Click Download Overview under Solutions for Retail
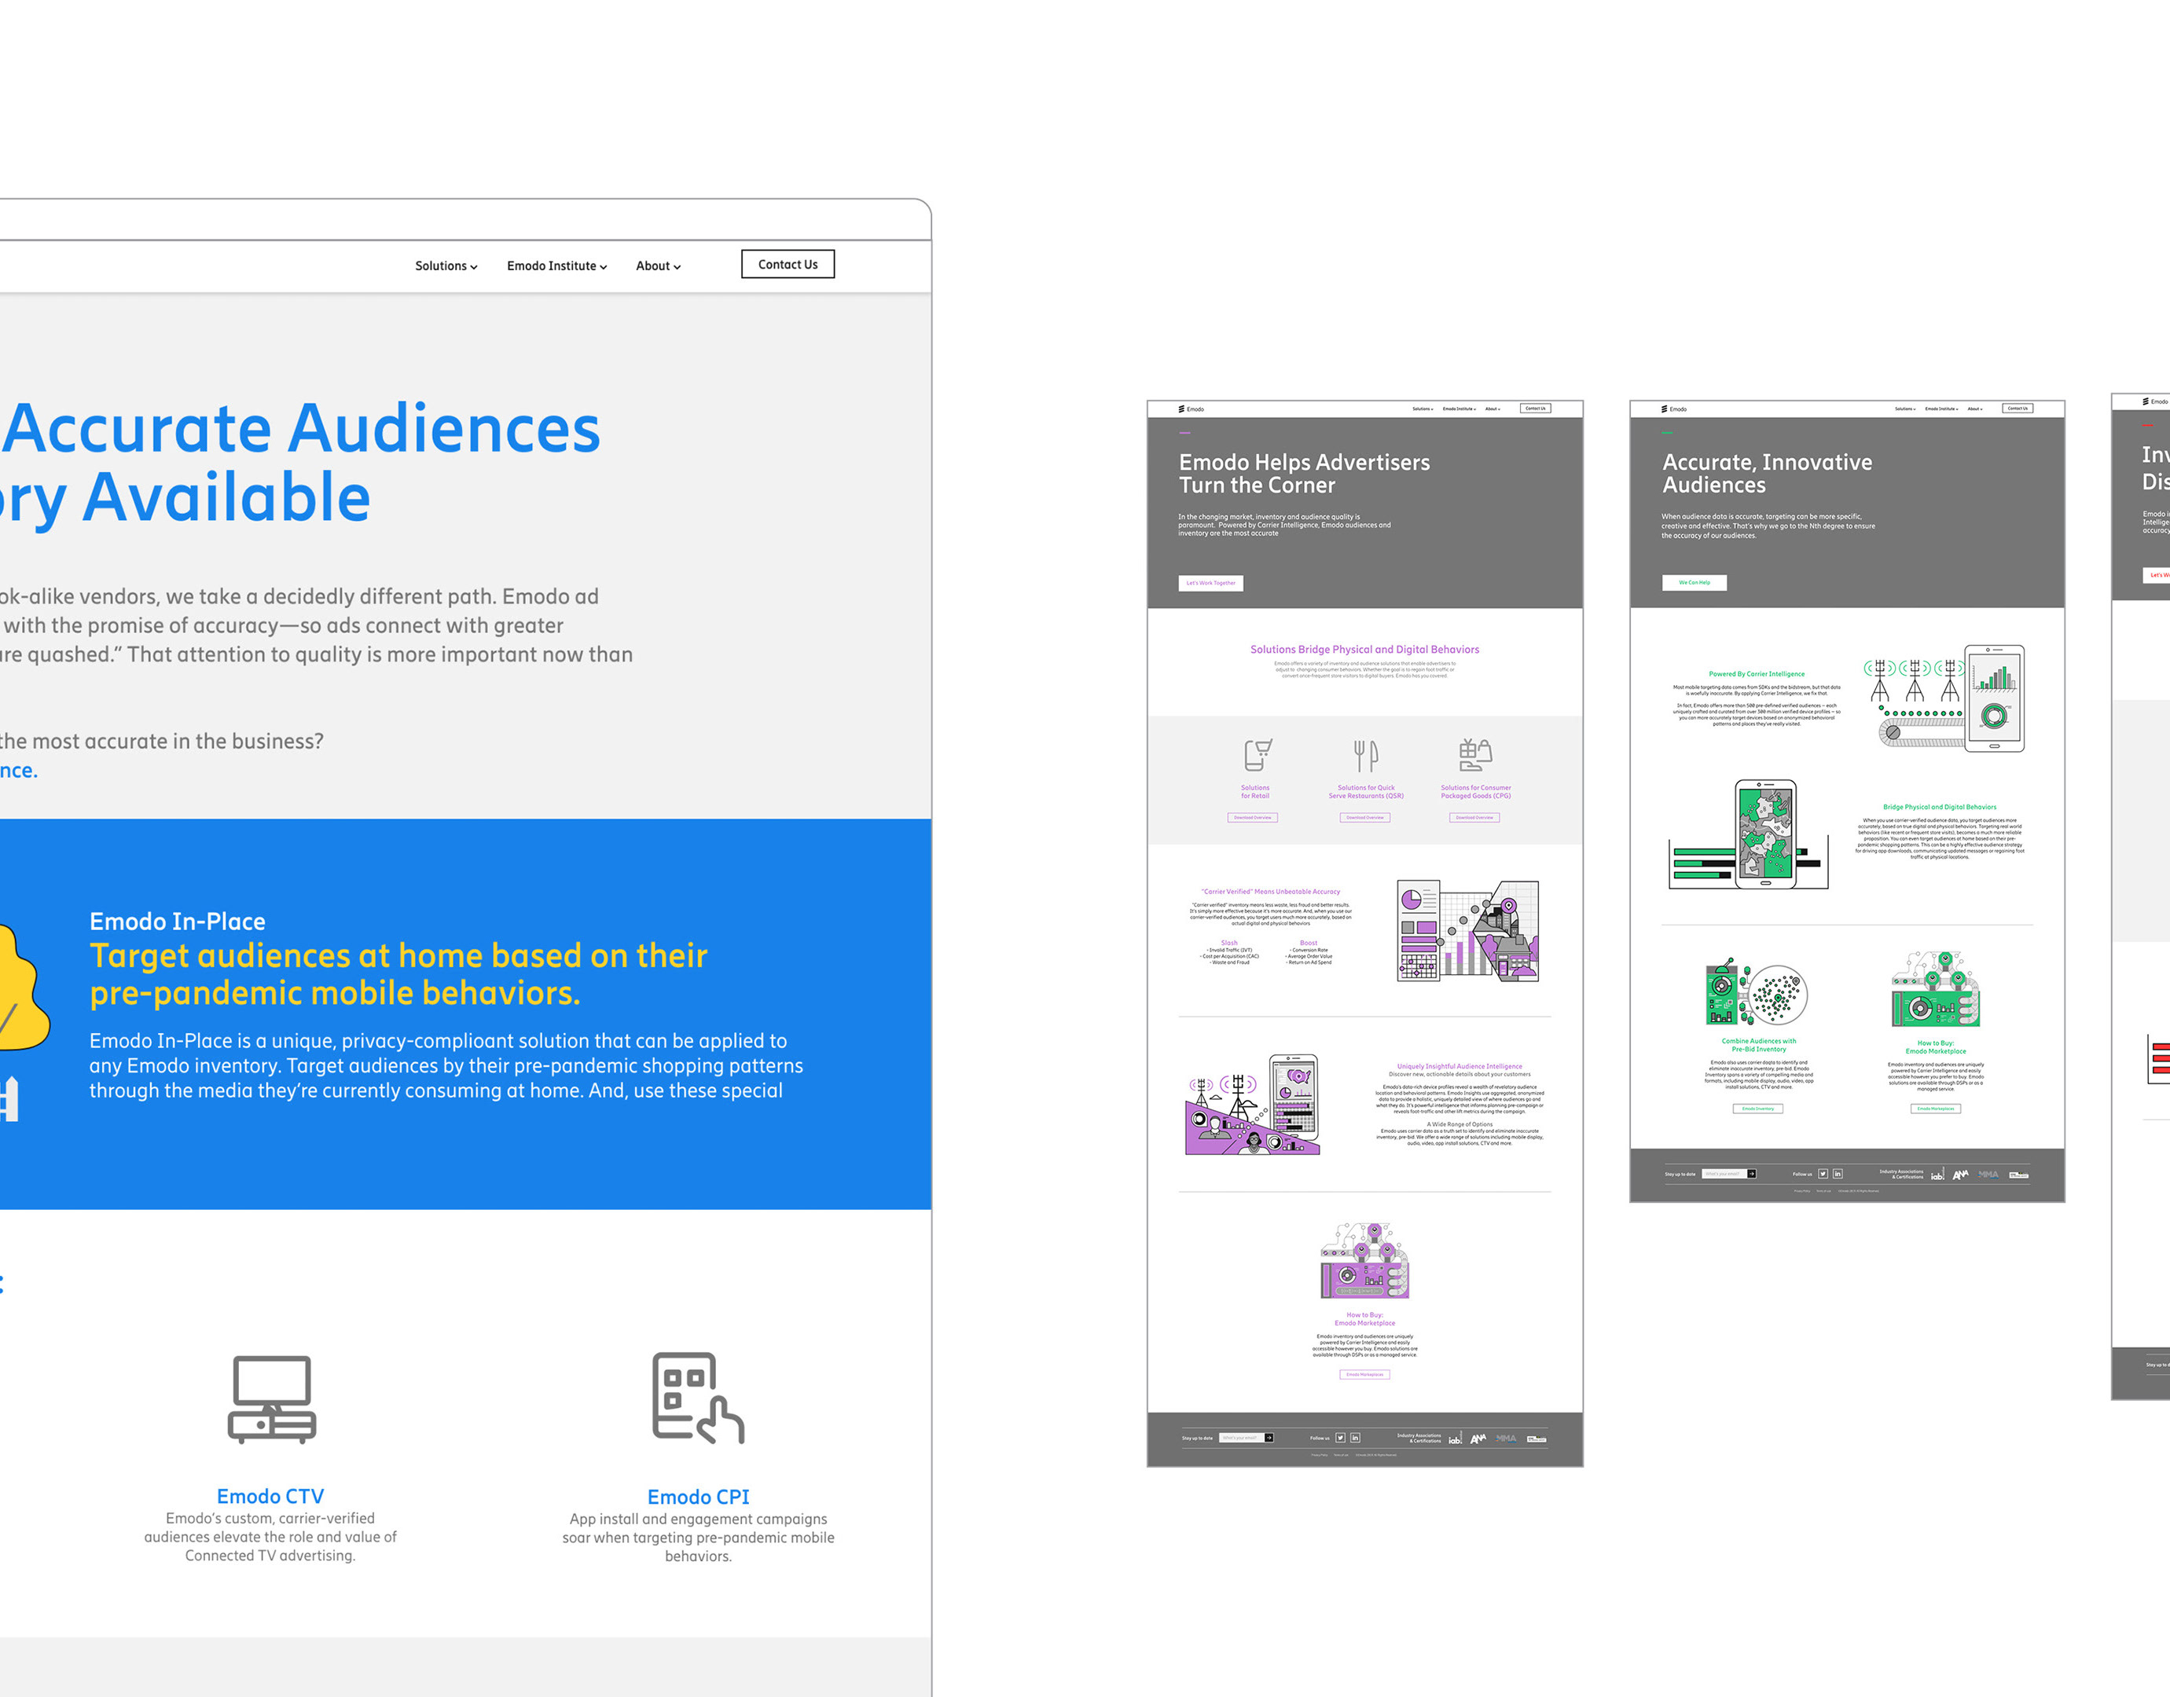 1253,818
